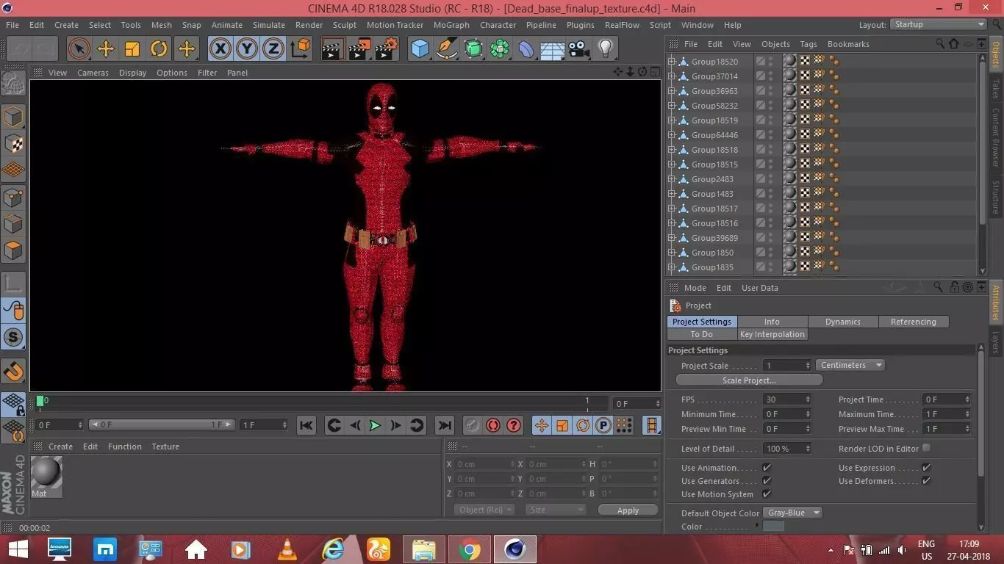Open the Gray-Blue default color dropdown

click(x=792, y=513)
